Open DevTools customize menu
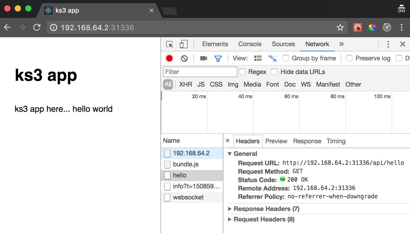Viewport: 410px width, 233px height. tap(388, 44)
